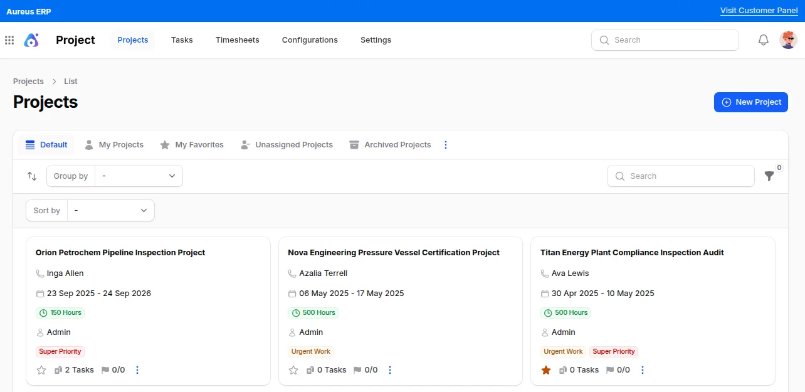
Task: Click the tasks icon on Titan Energy card
Action: [x=563, y=370]
